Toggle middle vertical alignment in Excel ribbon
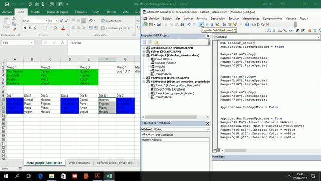 point(78,21)
